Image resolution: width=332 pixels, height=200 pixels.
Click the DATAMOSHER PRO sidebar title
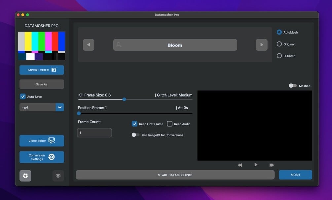(42, 26)
